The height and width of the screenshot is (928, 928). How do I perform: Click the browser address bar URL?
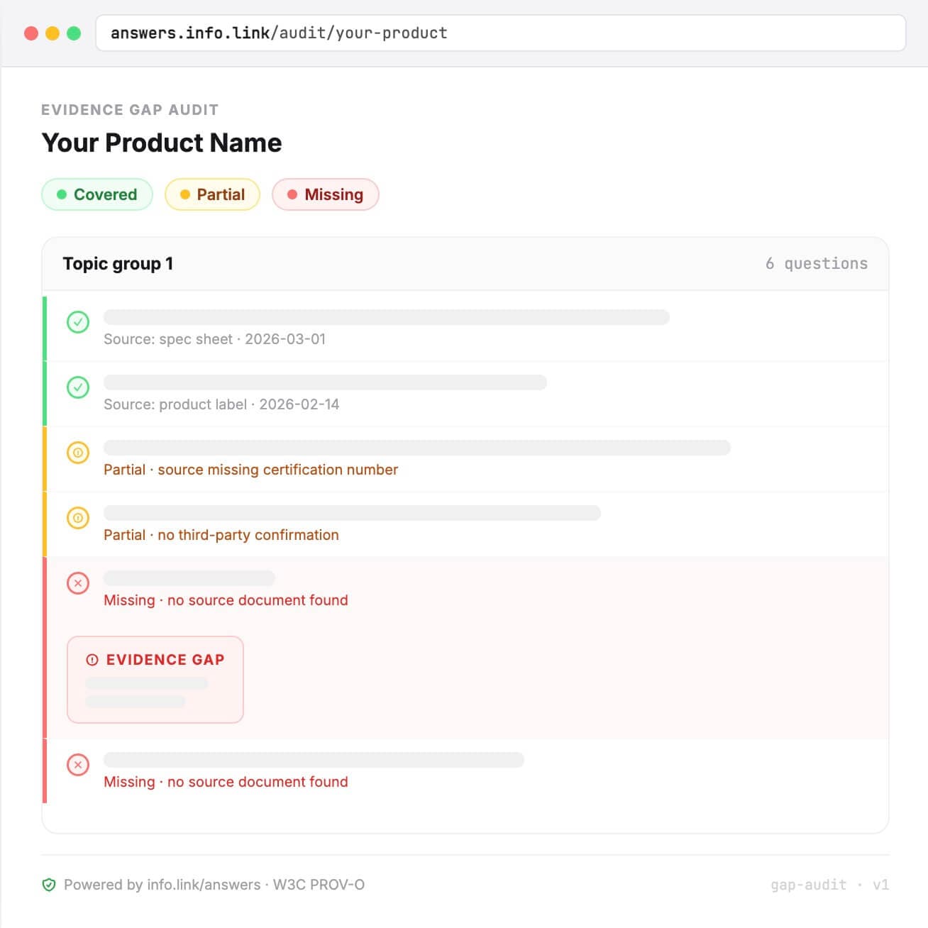coord(279,33)
